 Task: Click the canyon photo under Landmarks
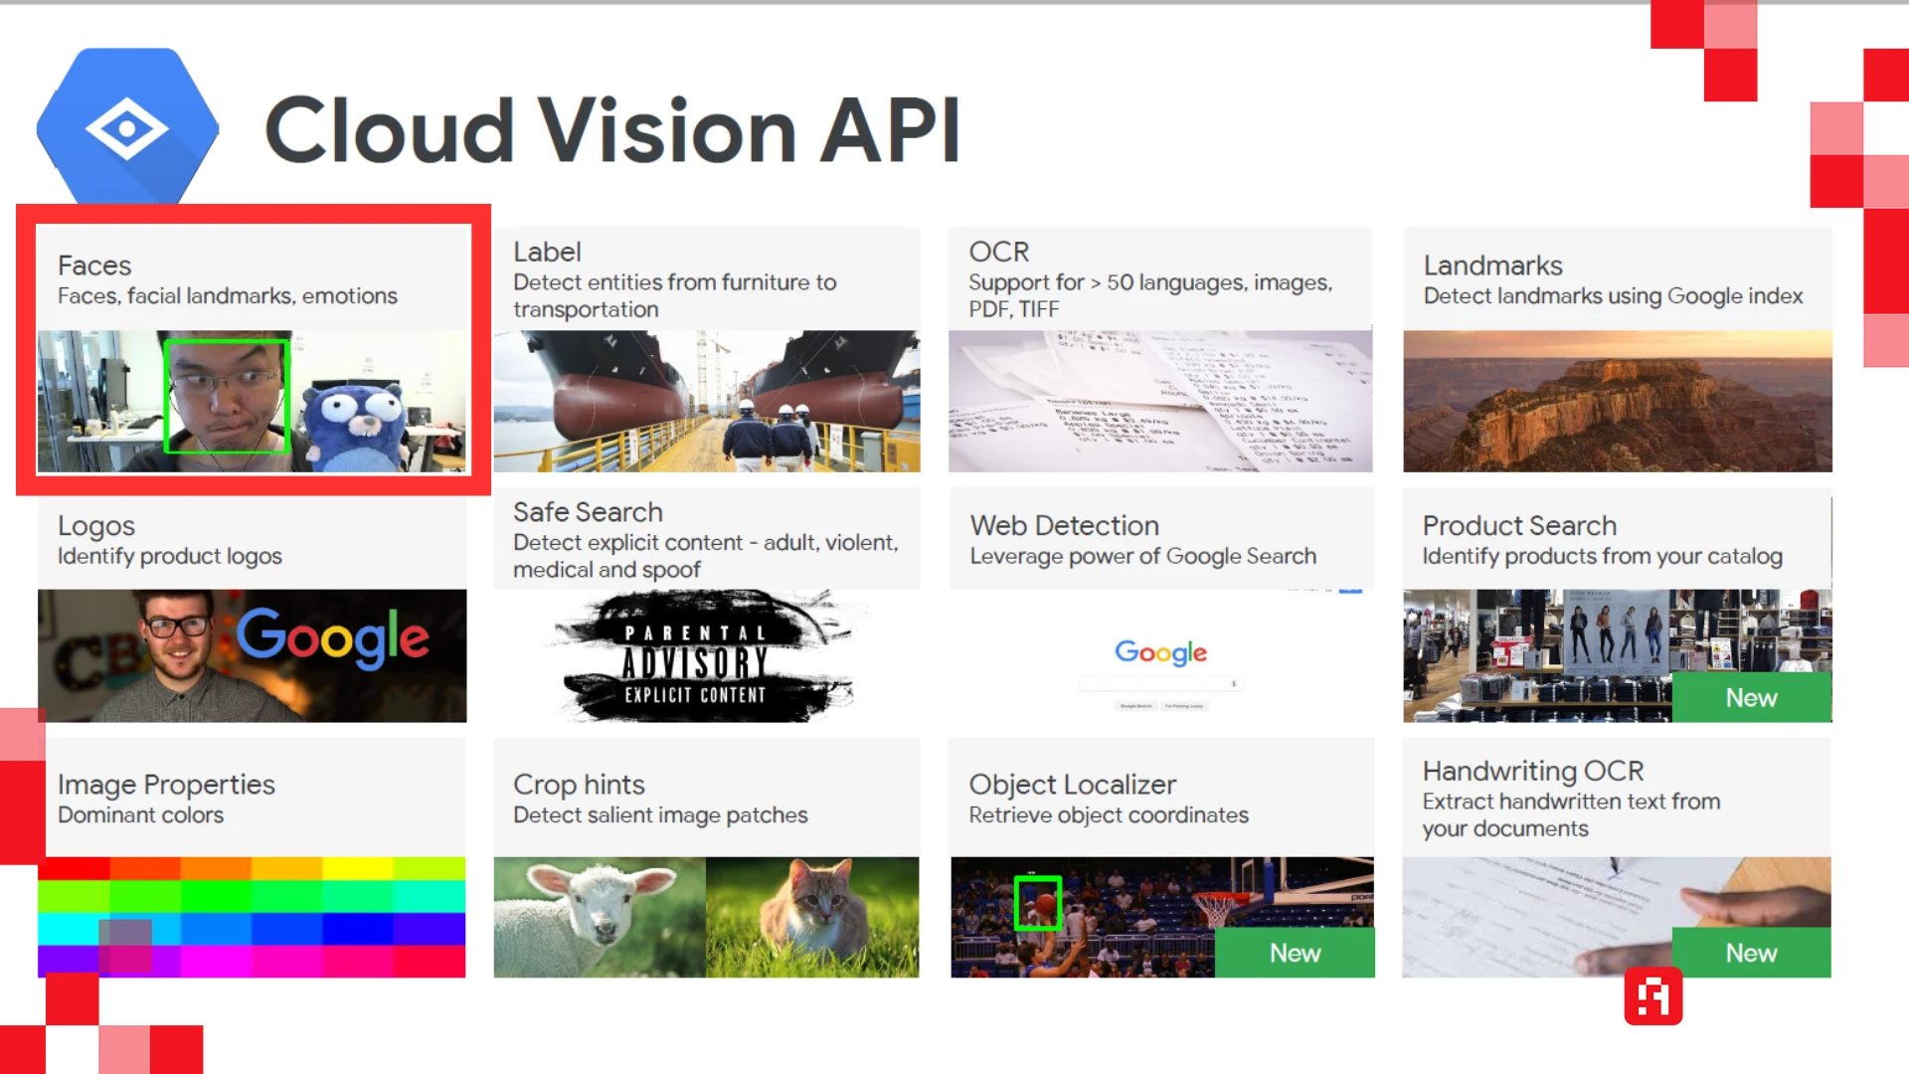1618,402
